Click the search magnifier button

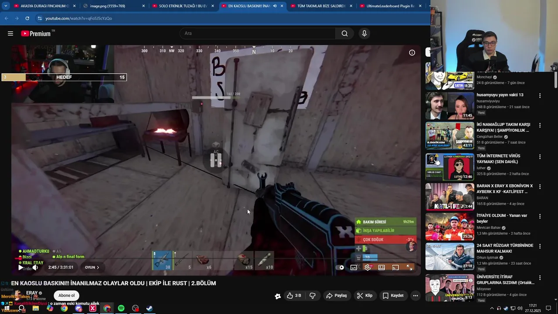click(x=344, y=34)
